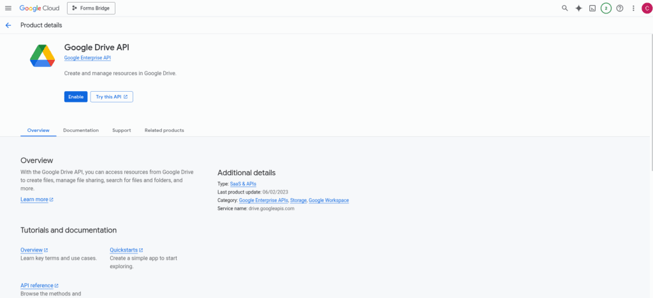
Task: Switch to the Support tab
Action: (122, 130)
